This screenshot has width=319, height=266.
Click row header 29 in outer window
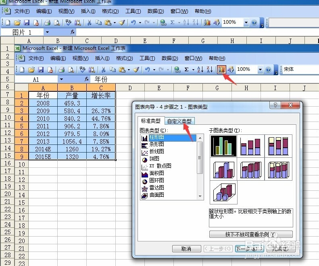pyautogui.click(x=7, y=262)
